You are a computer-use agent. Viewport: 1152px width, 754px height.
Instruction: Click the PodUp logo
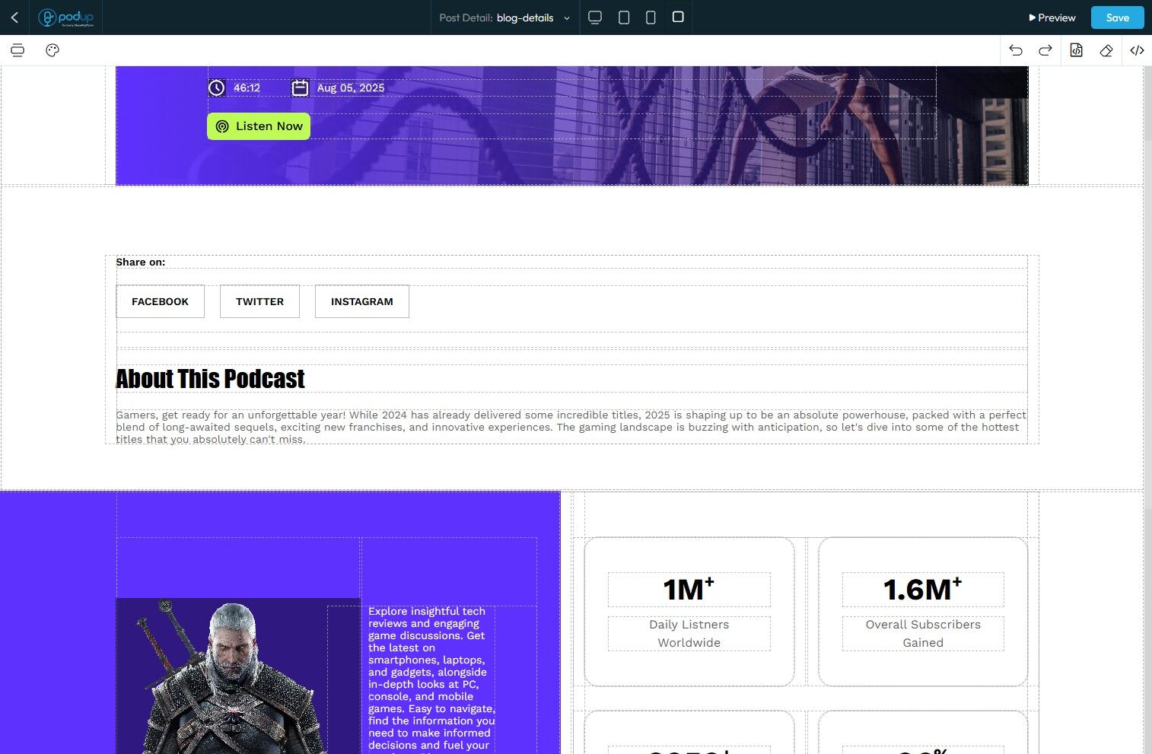66,17
